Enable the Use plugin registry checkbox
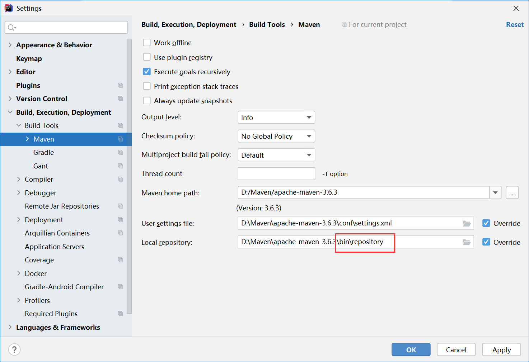This screenshot has height=362, width=529. (x=147, y=57)
